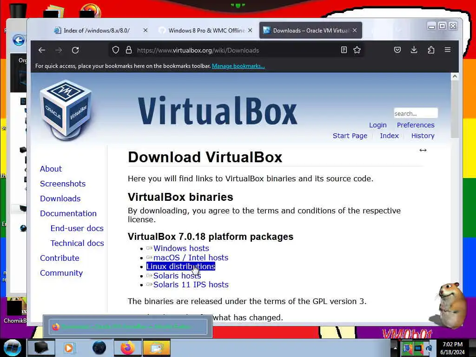Open the Pocket save icon
476x357 pixels.
(x=397, y=50)
